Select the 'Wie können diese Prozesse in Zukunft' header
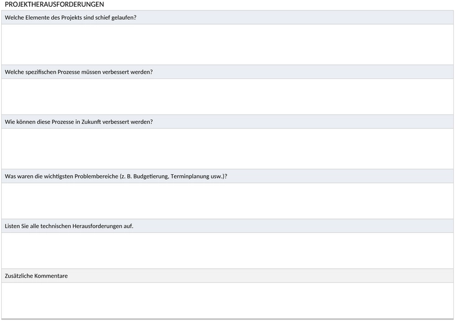Viewport: 455px width, 321px height. pos(228,121)
